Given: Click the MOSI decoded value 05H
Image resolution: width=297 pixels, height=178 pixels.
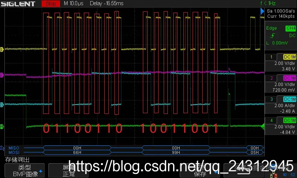Looking at the screenshot, I should [x=255, y=152].
